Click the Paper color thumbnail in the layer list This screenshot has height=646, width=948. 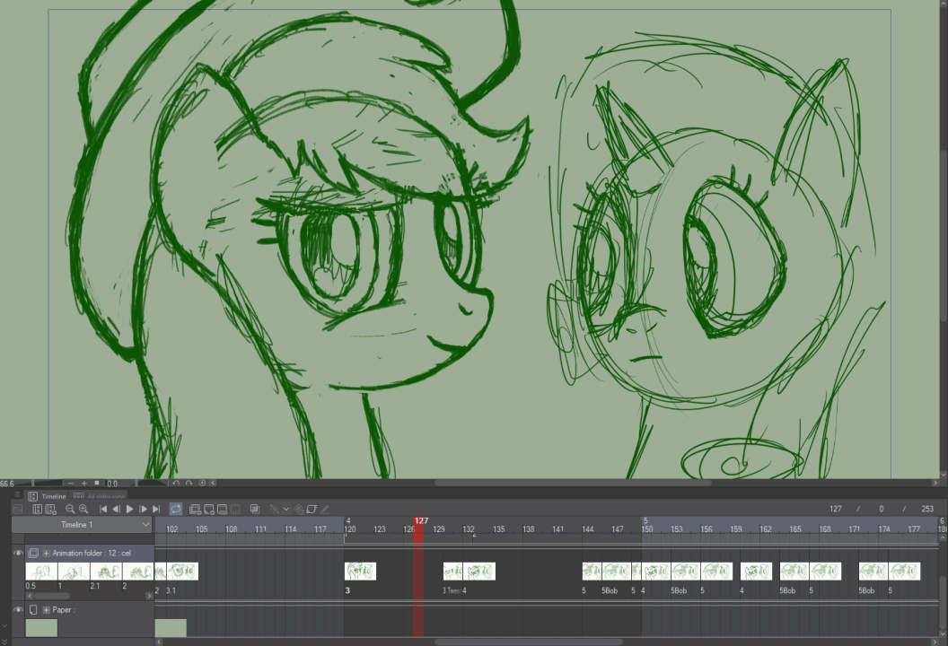[41, 628]
